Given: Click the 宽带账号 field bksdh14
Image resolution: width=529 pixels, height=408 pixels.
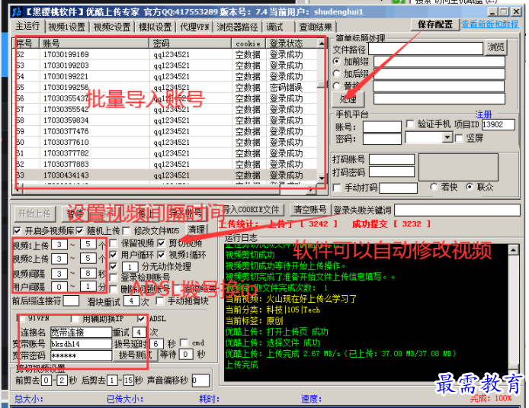Looking at the screenshot, I should pyautogui.click(x=81, y=344).
